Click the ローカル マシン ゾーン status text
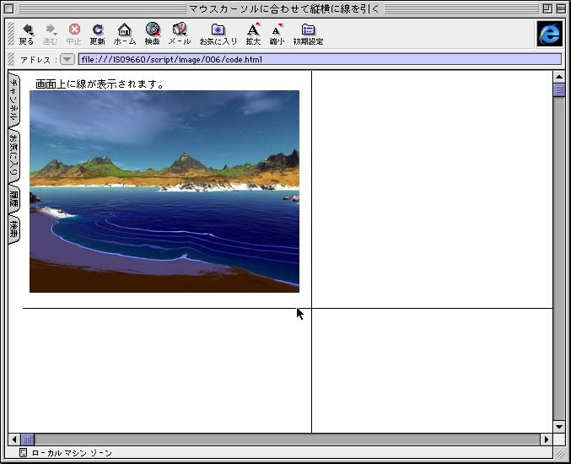571x464 pixels. tap(72, 453)
